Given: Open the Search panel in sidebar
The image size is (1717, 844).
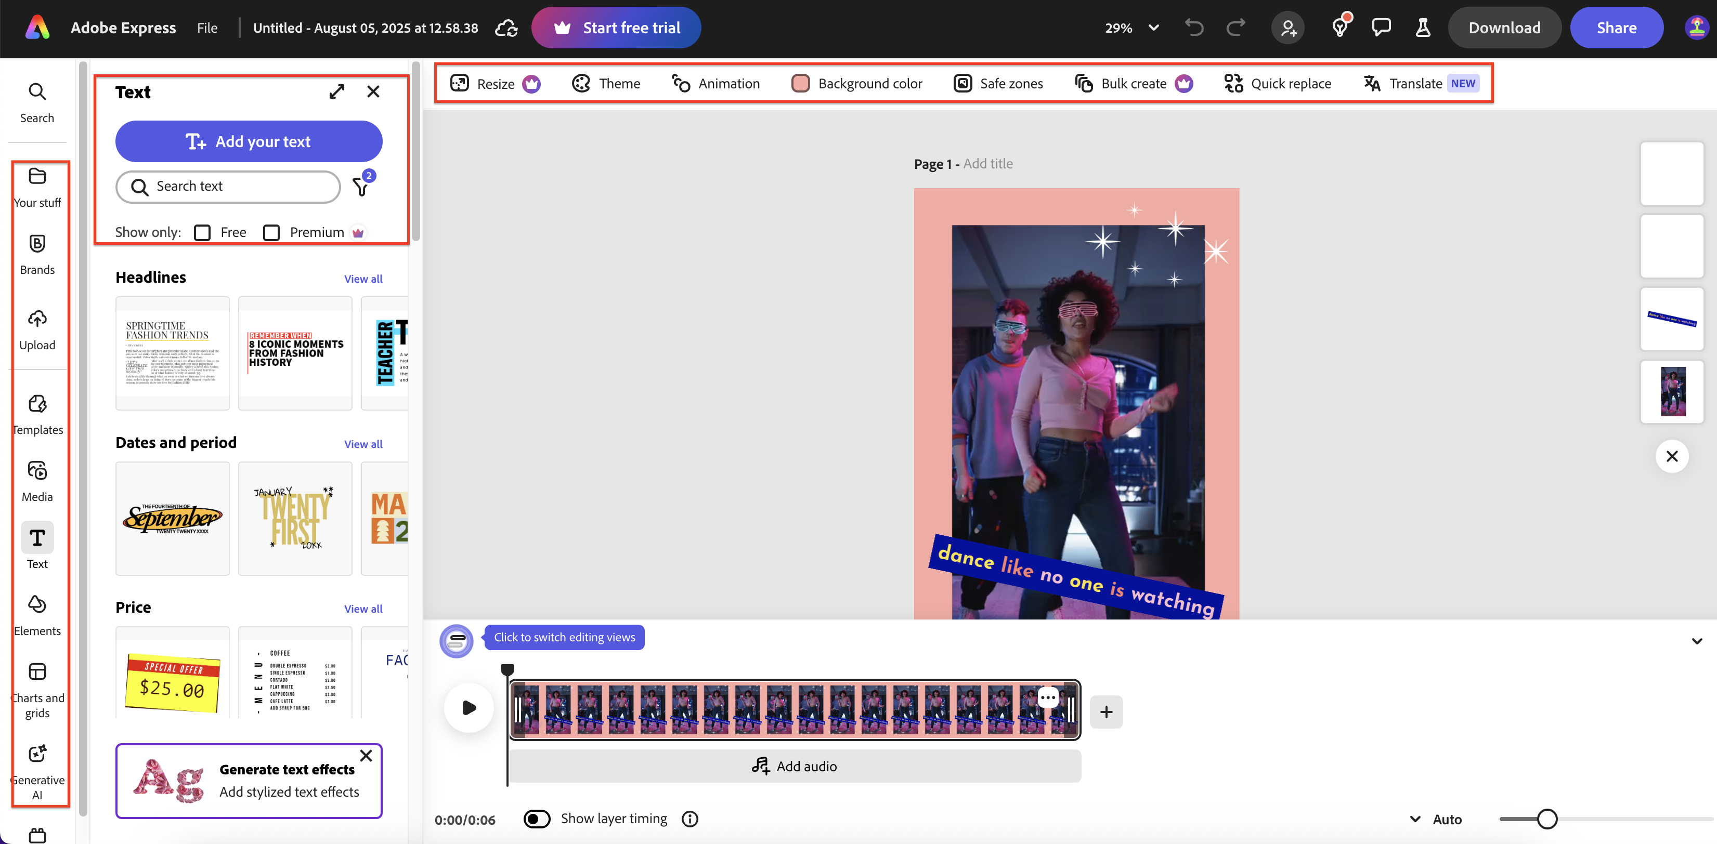Looking at the screenshot, I should (x=37, y=102).
